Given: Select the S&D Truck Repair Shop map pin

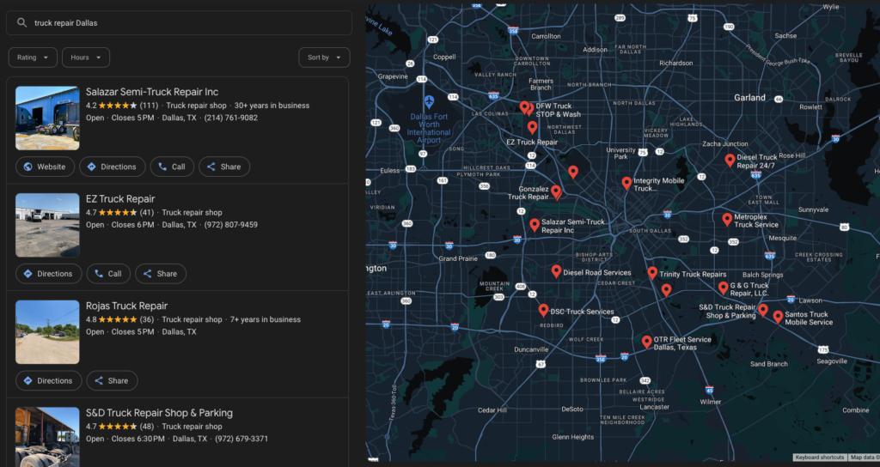Looking at the screenshot, I should click(763, 309).
